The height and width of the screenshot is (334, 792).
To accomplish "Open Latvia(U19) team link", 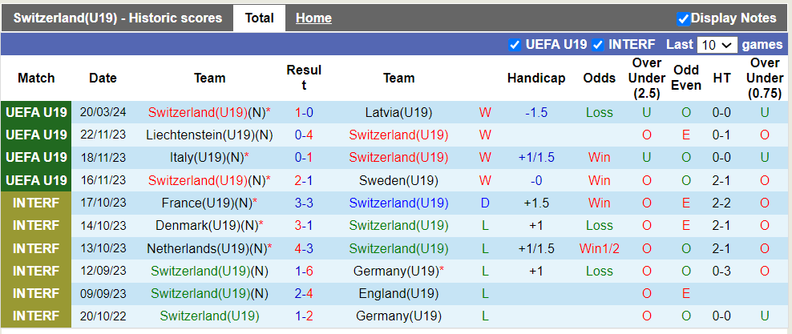I will tap(398, 113).
